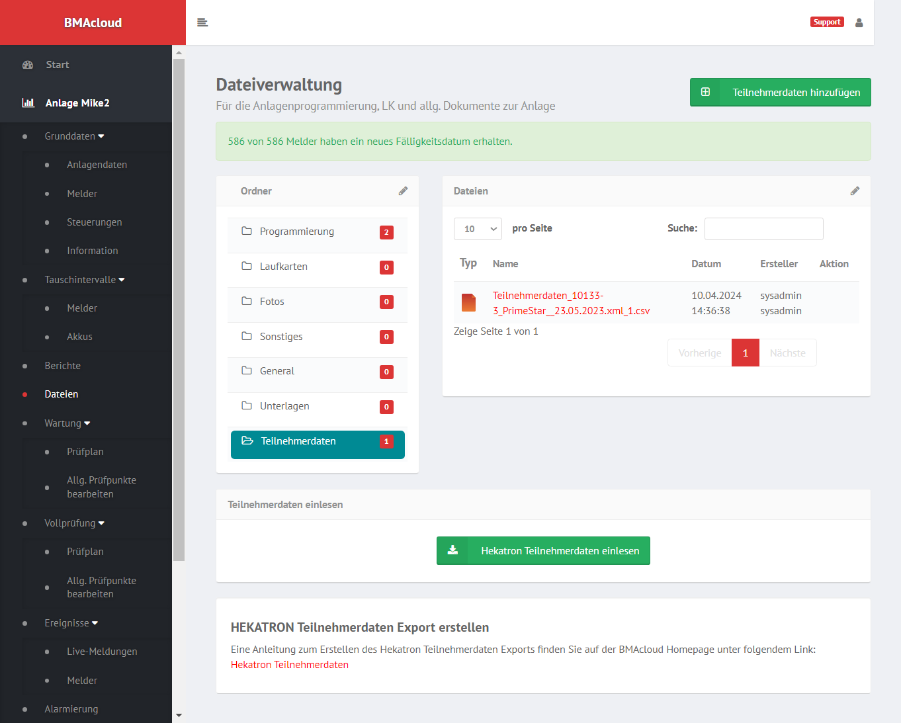The height and width of the screenshot is (723, 901).
Task: Click the Anlage Mike2 chart icon
Action: pyautogui.click(x=28, y=103)
